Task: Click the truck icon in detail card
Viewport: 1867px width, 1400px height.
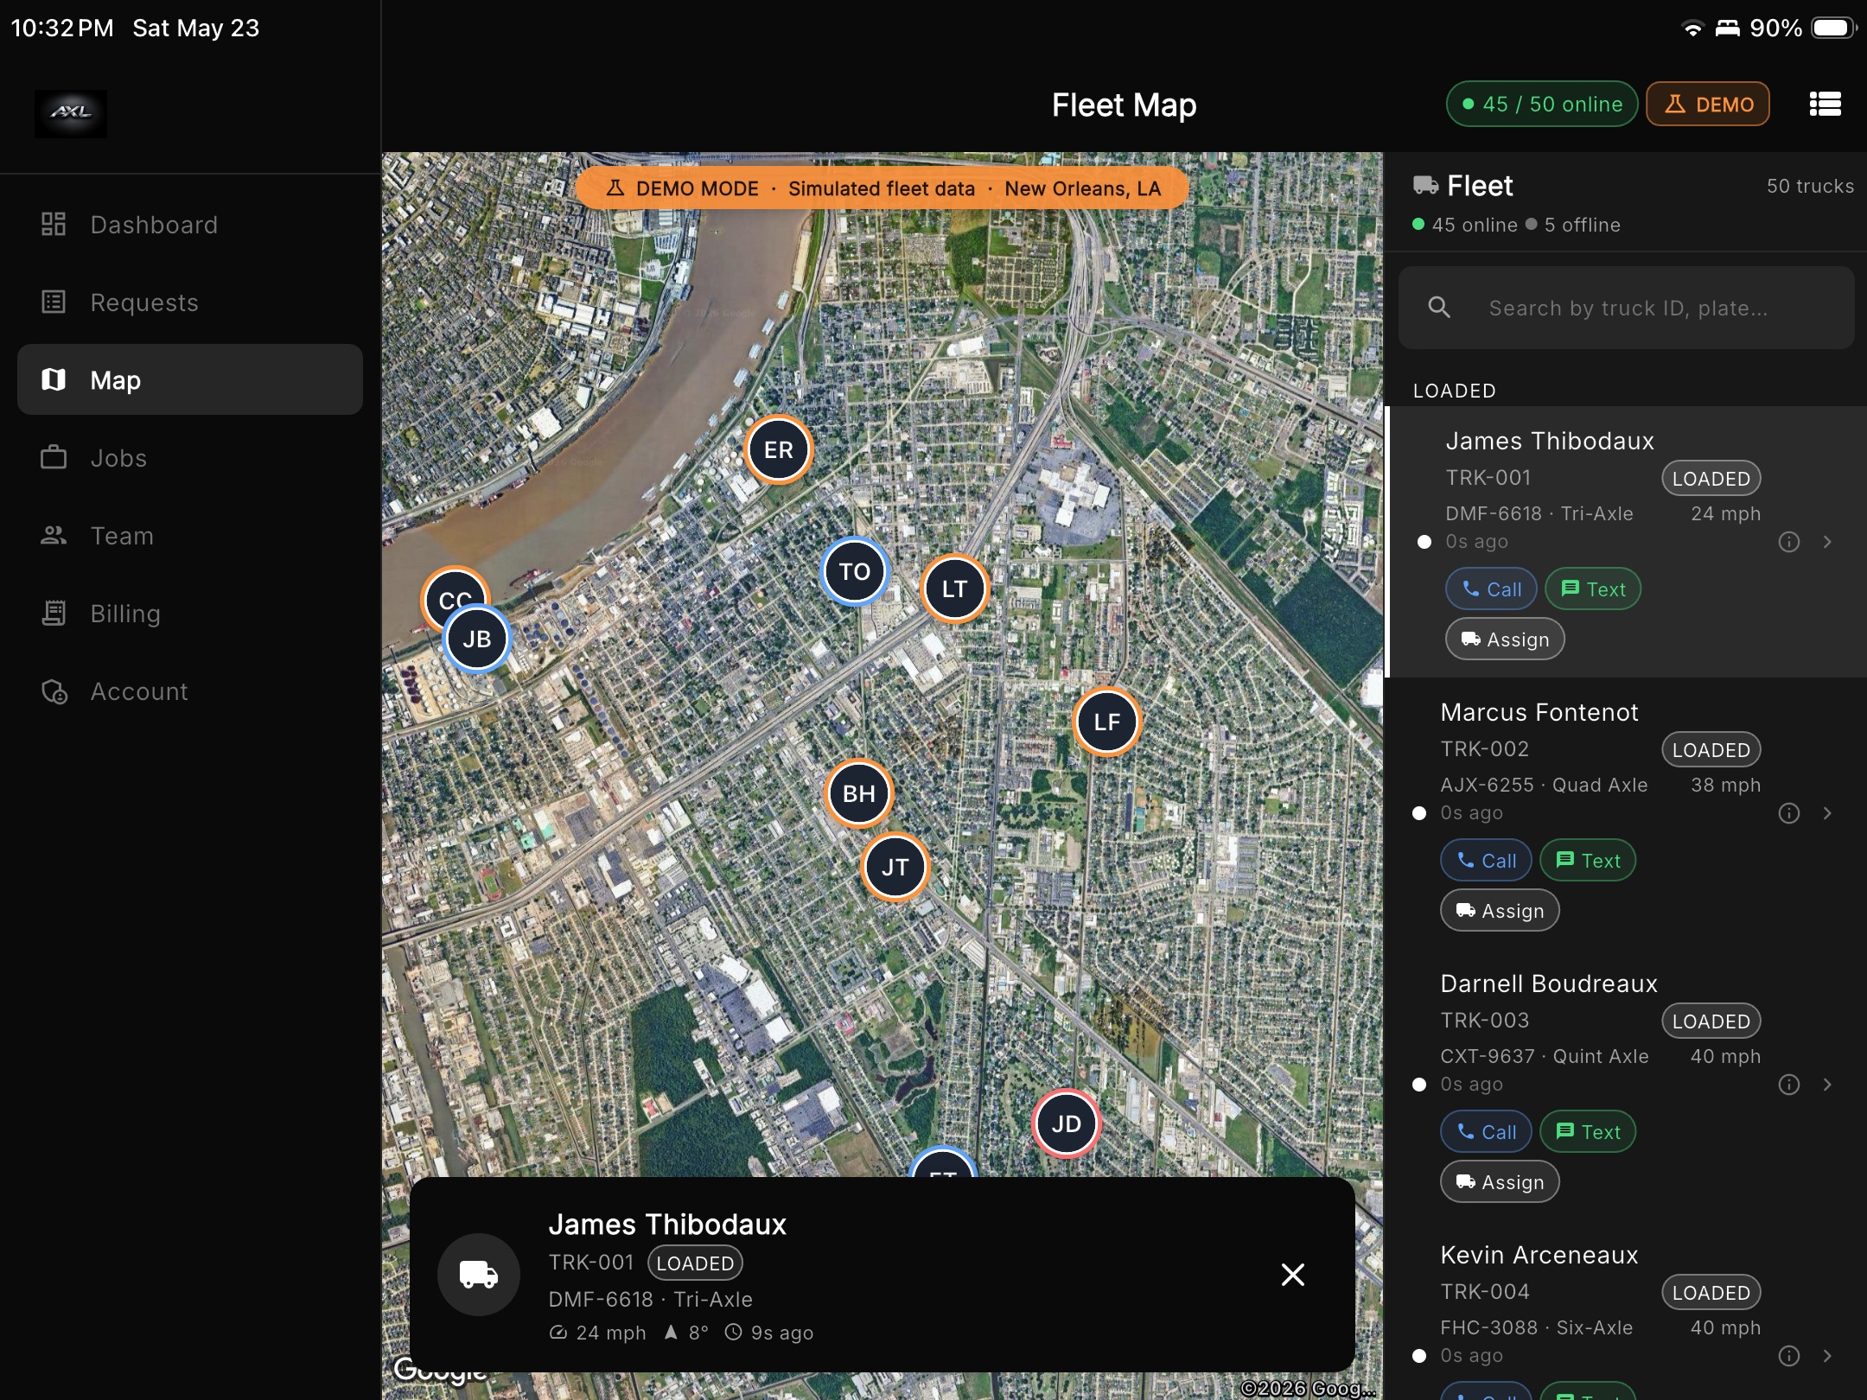Action: [479, 1274]
